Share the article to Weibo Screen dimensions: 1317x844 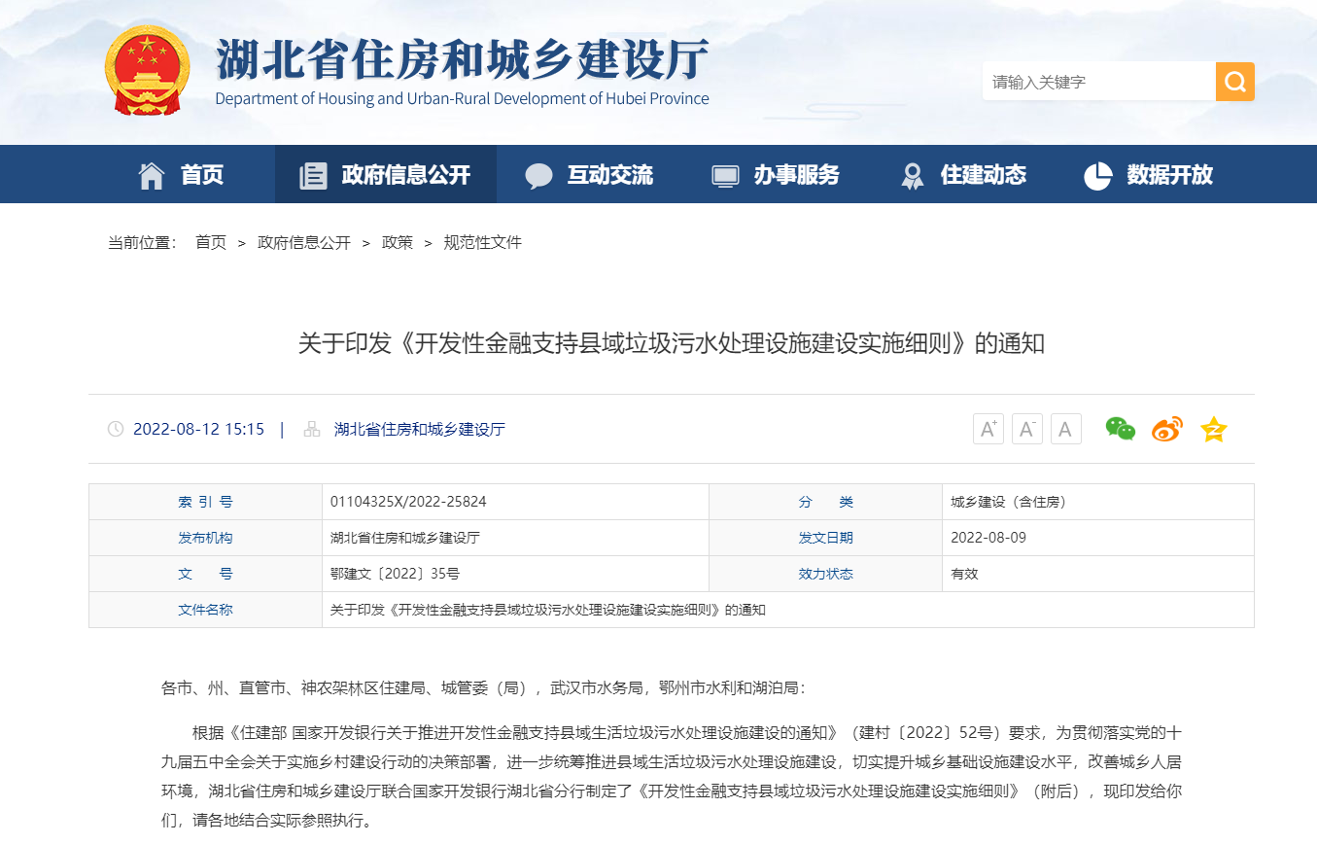point(1166,429)
